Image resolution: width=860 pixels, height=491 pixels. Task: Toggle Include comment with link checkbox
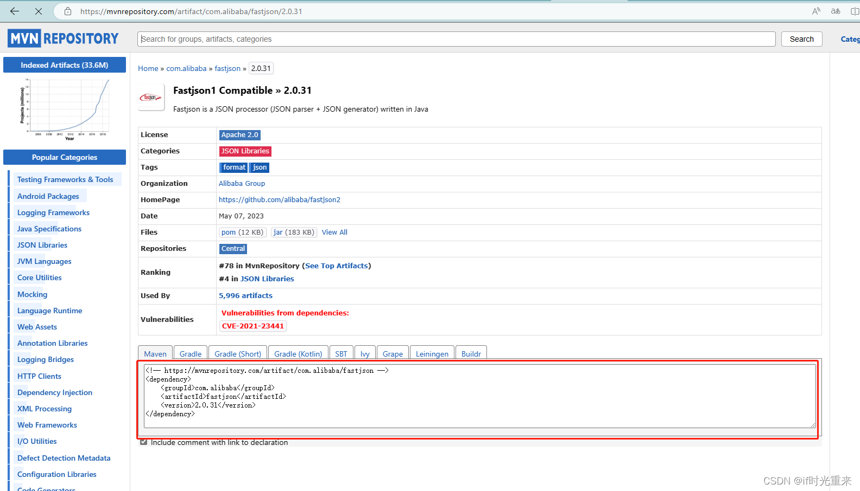click(143, 442)
